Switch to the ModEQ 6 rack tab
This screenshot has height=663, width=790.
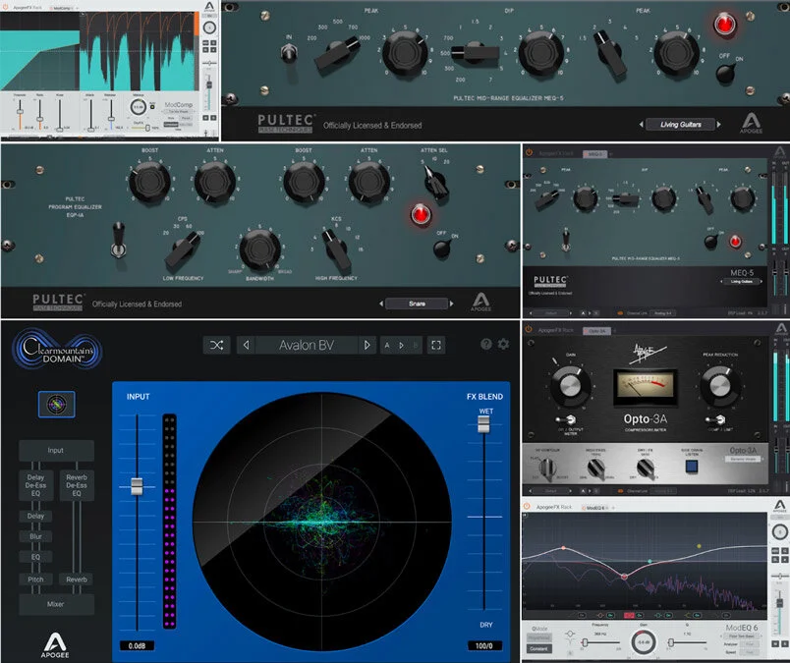(595, 508)
